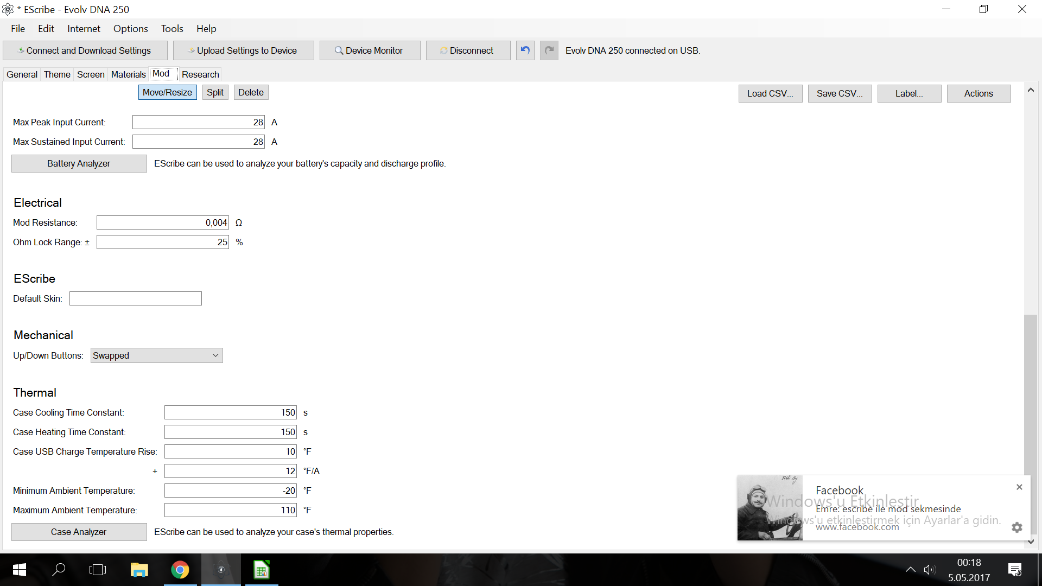Click the taskbar search magnifier

click(x=59, y=570)
